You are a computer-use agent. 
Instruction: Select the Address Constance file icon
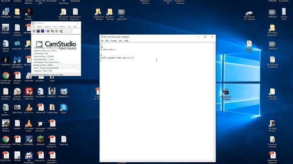tap(17, 30)
